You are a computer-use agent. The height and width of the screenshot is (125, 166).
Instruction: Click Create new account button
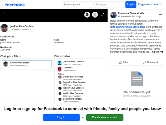click(x=105, y=117)
